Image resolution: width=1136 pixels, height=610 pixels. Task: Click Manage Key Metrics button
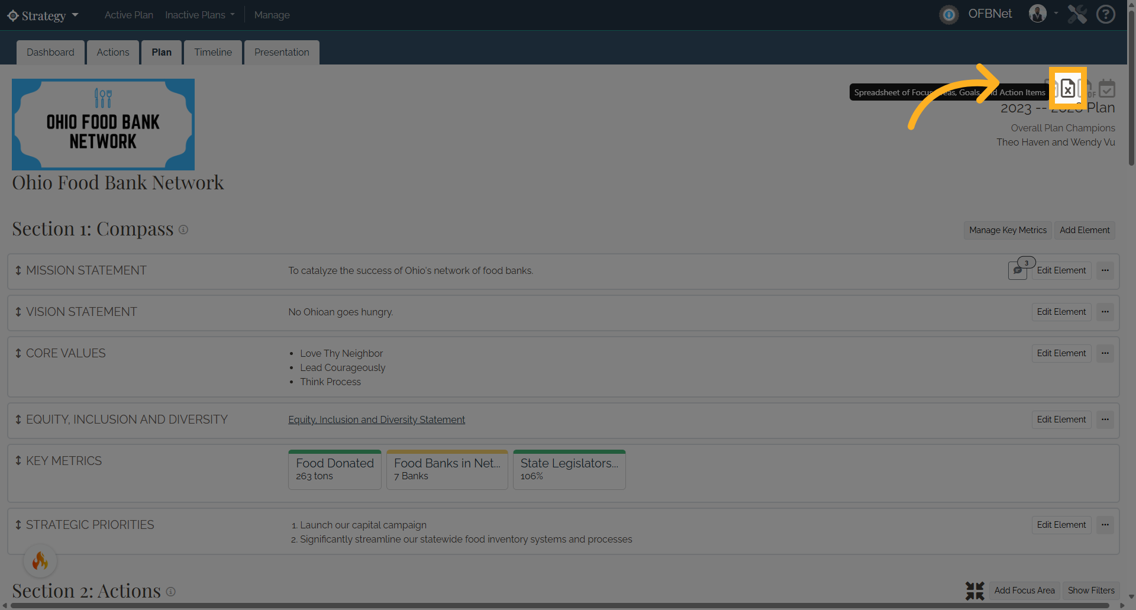click(x=1008, y=230)
